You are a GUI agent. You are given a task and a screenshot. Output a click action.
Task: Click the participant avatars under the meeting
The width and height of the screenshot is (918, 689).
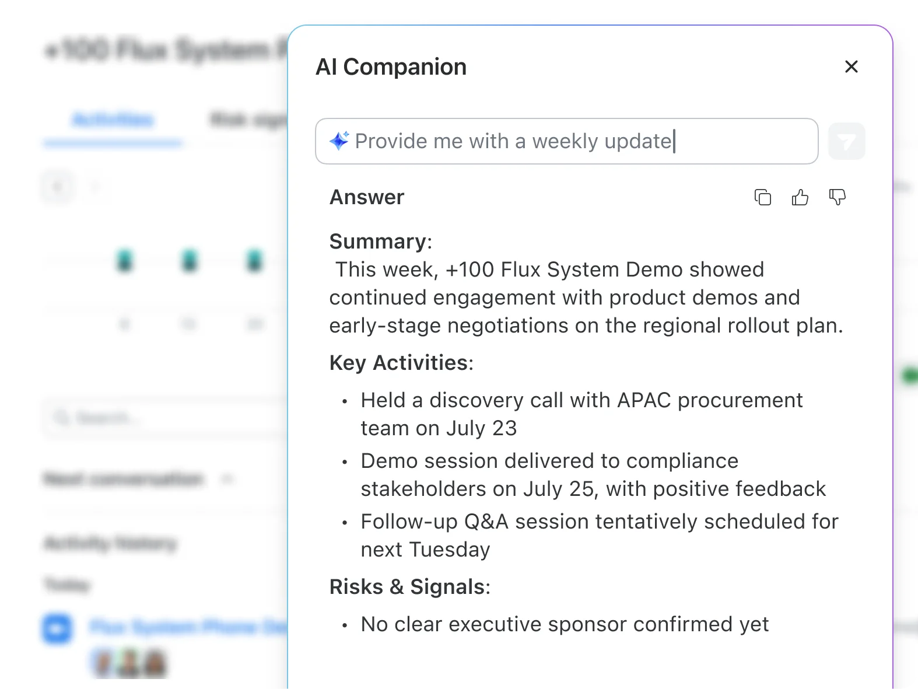pyautogui.click(x=129, y=663)
